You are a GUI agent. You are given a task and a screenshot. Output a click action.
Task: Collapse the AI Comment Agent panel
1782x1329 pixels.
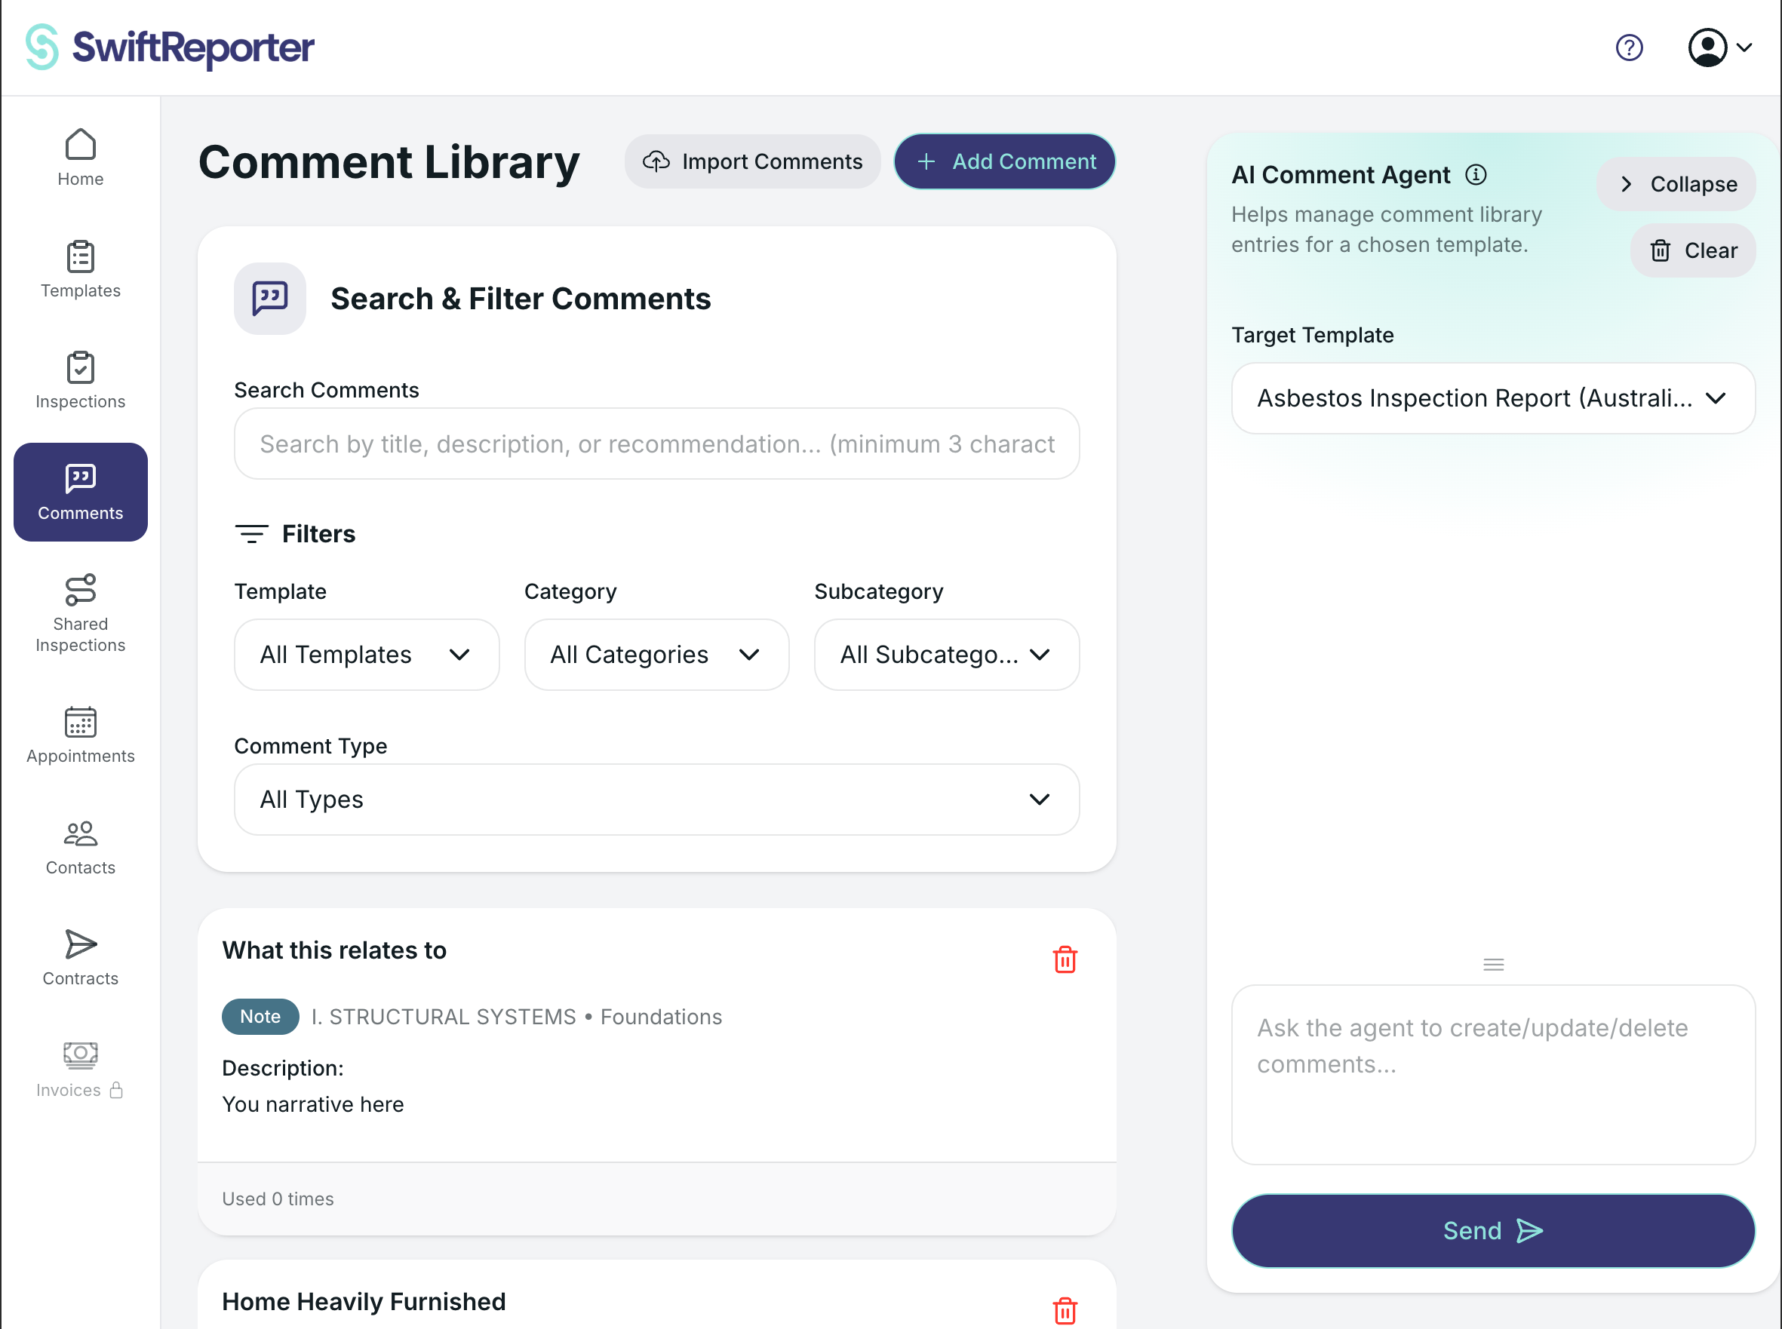click(1676, 184)
